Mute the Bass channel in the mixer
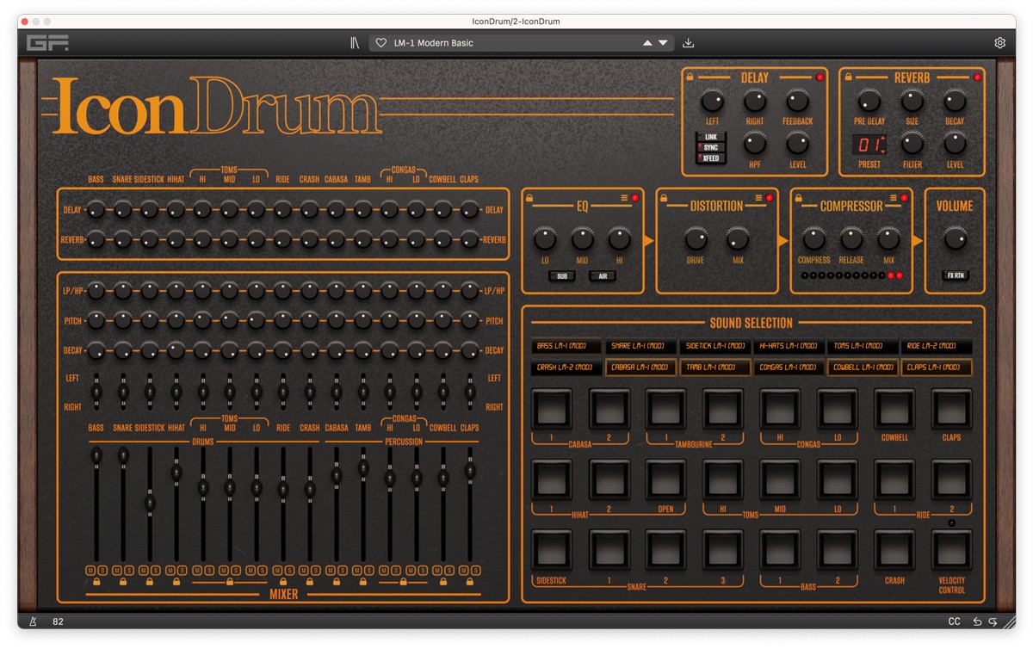Viewport: 1033px width, 649px height. 91,570
